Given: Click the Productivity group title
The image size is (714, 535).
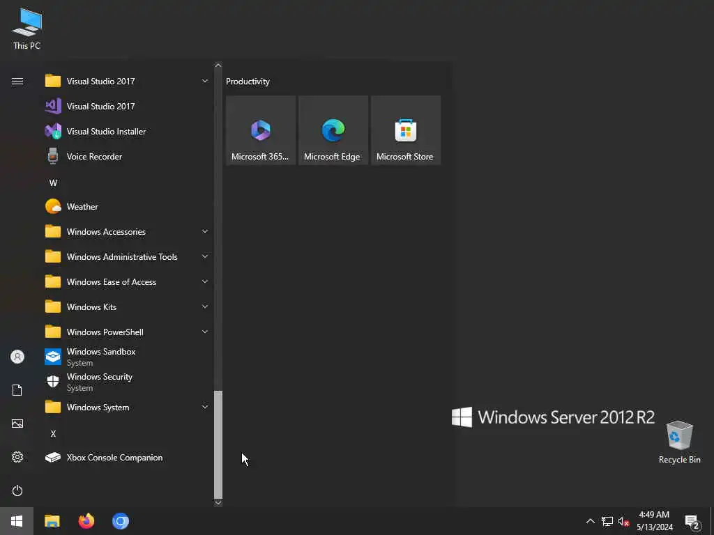Looking at the screenshot, I should (248, 82).
